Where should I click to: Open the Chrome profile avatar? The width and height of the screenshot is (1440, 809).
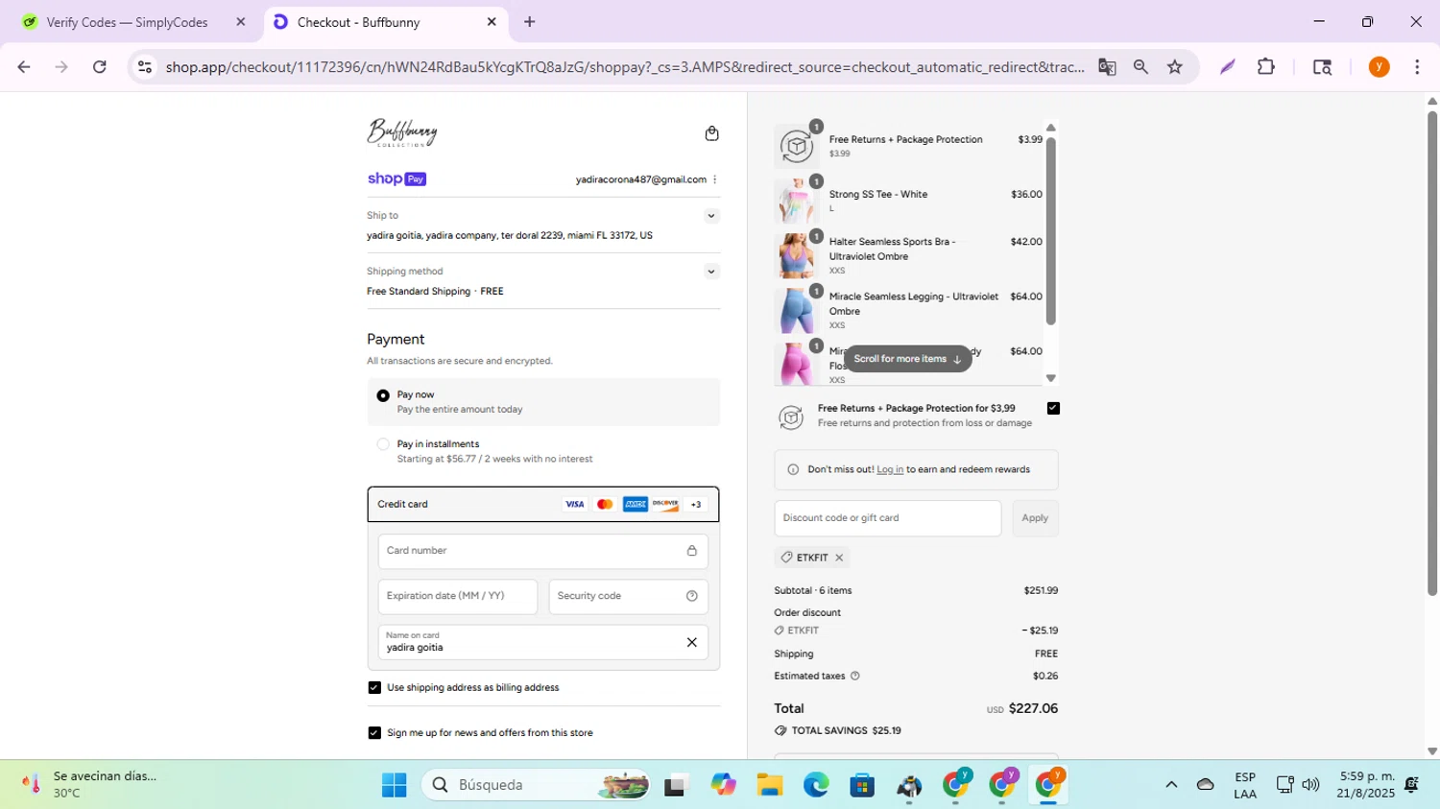coord(1380,67)
